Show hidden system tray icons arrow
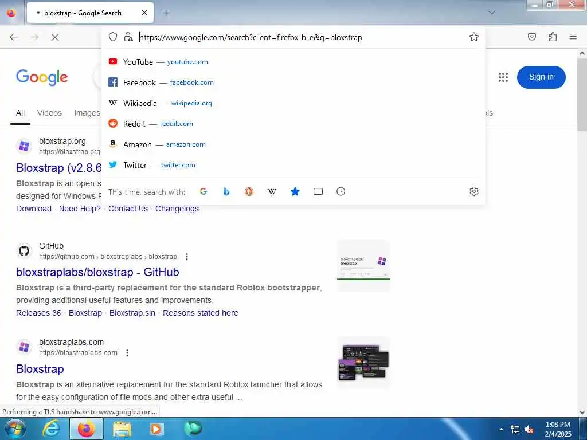This screenshot has height=440, width=587. (501, 429)
